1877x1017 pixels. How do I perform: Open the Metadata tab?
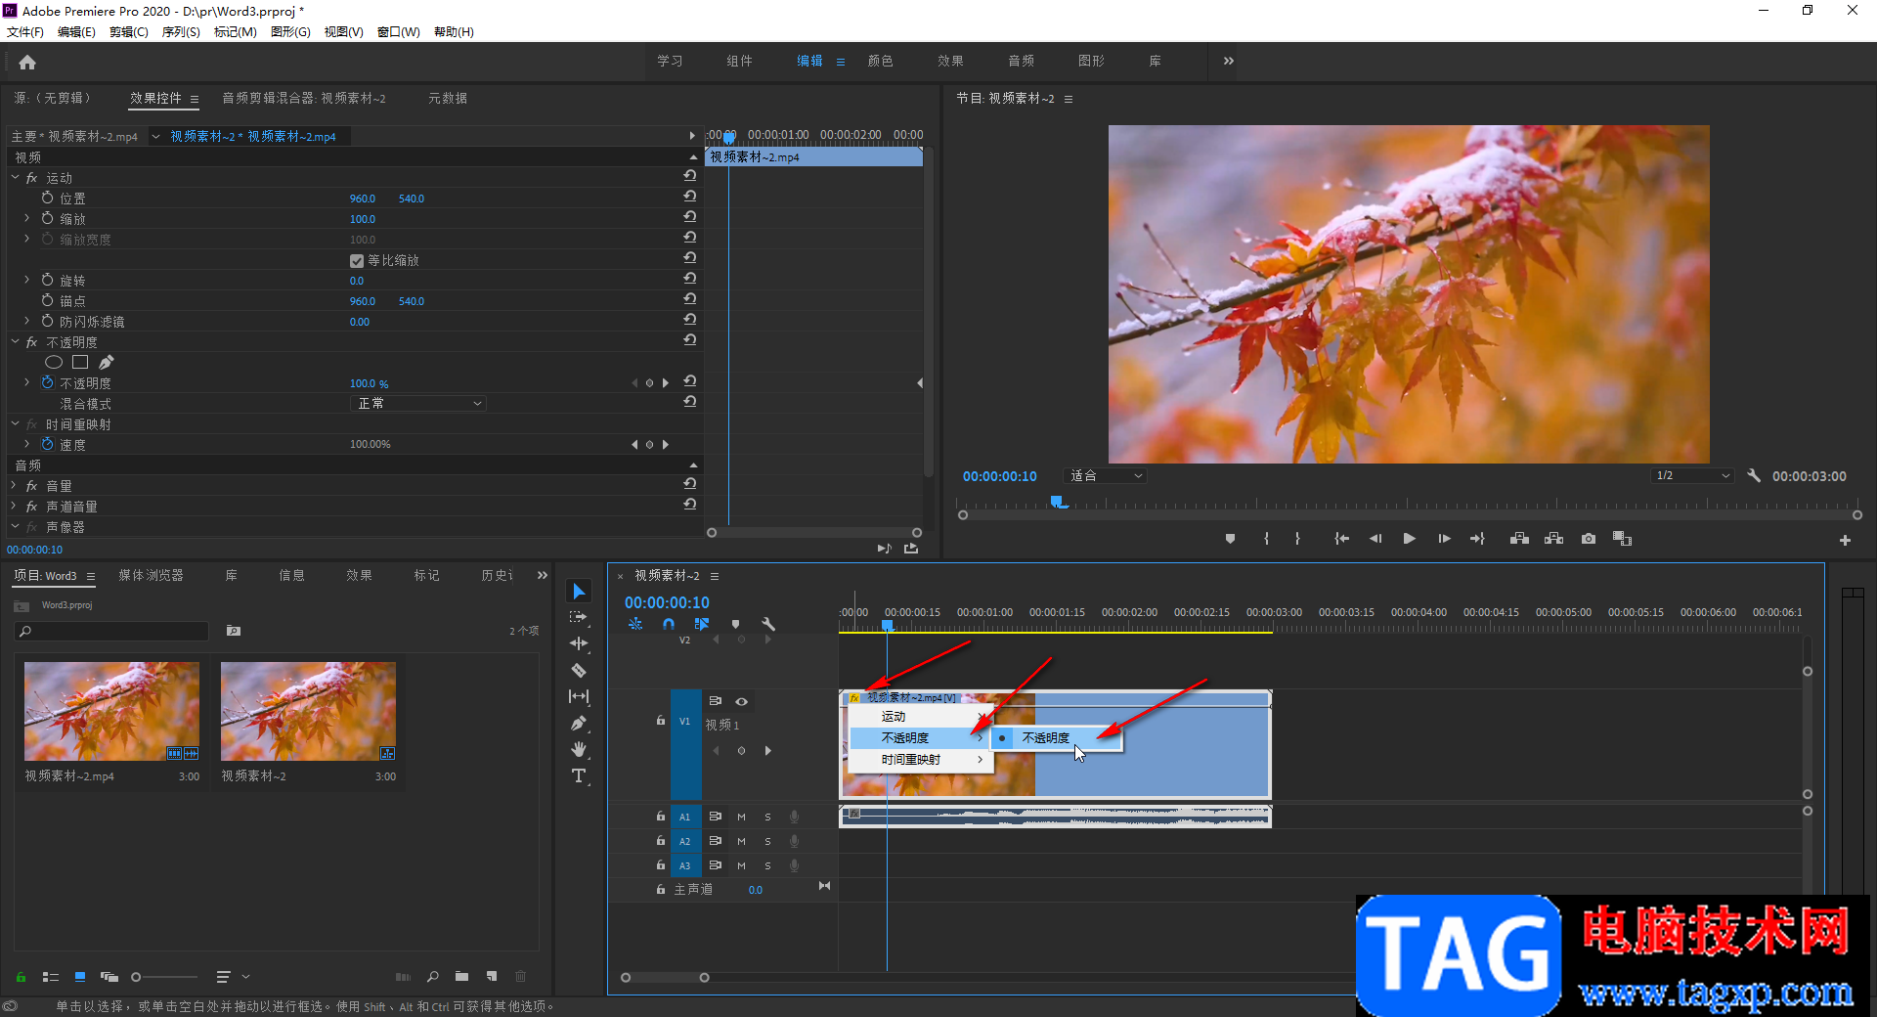448,98
